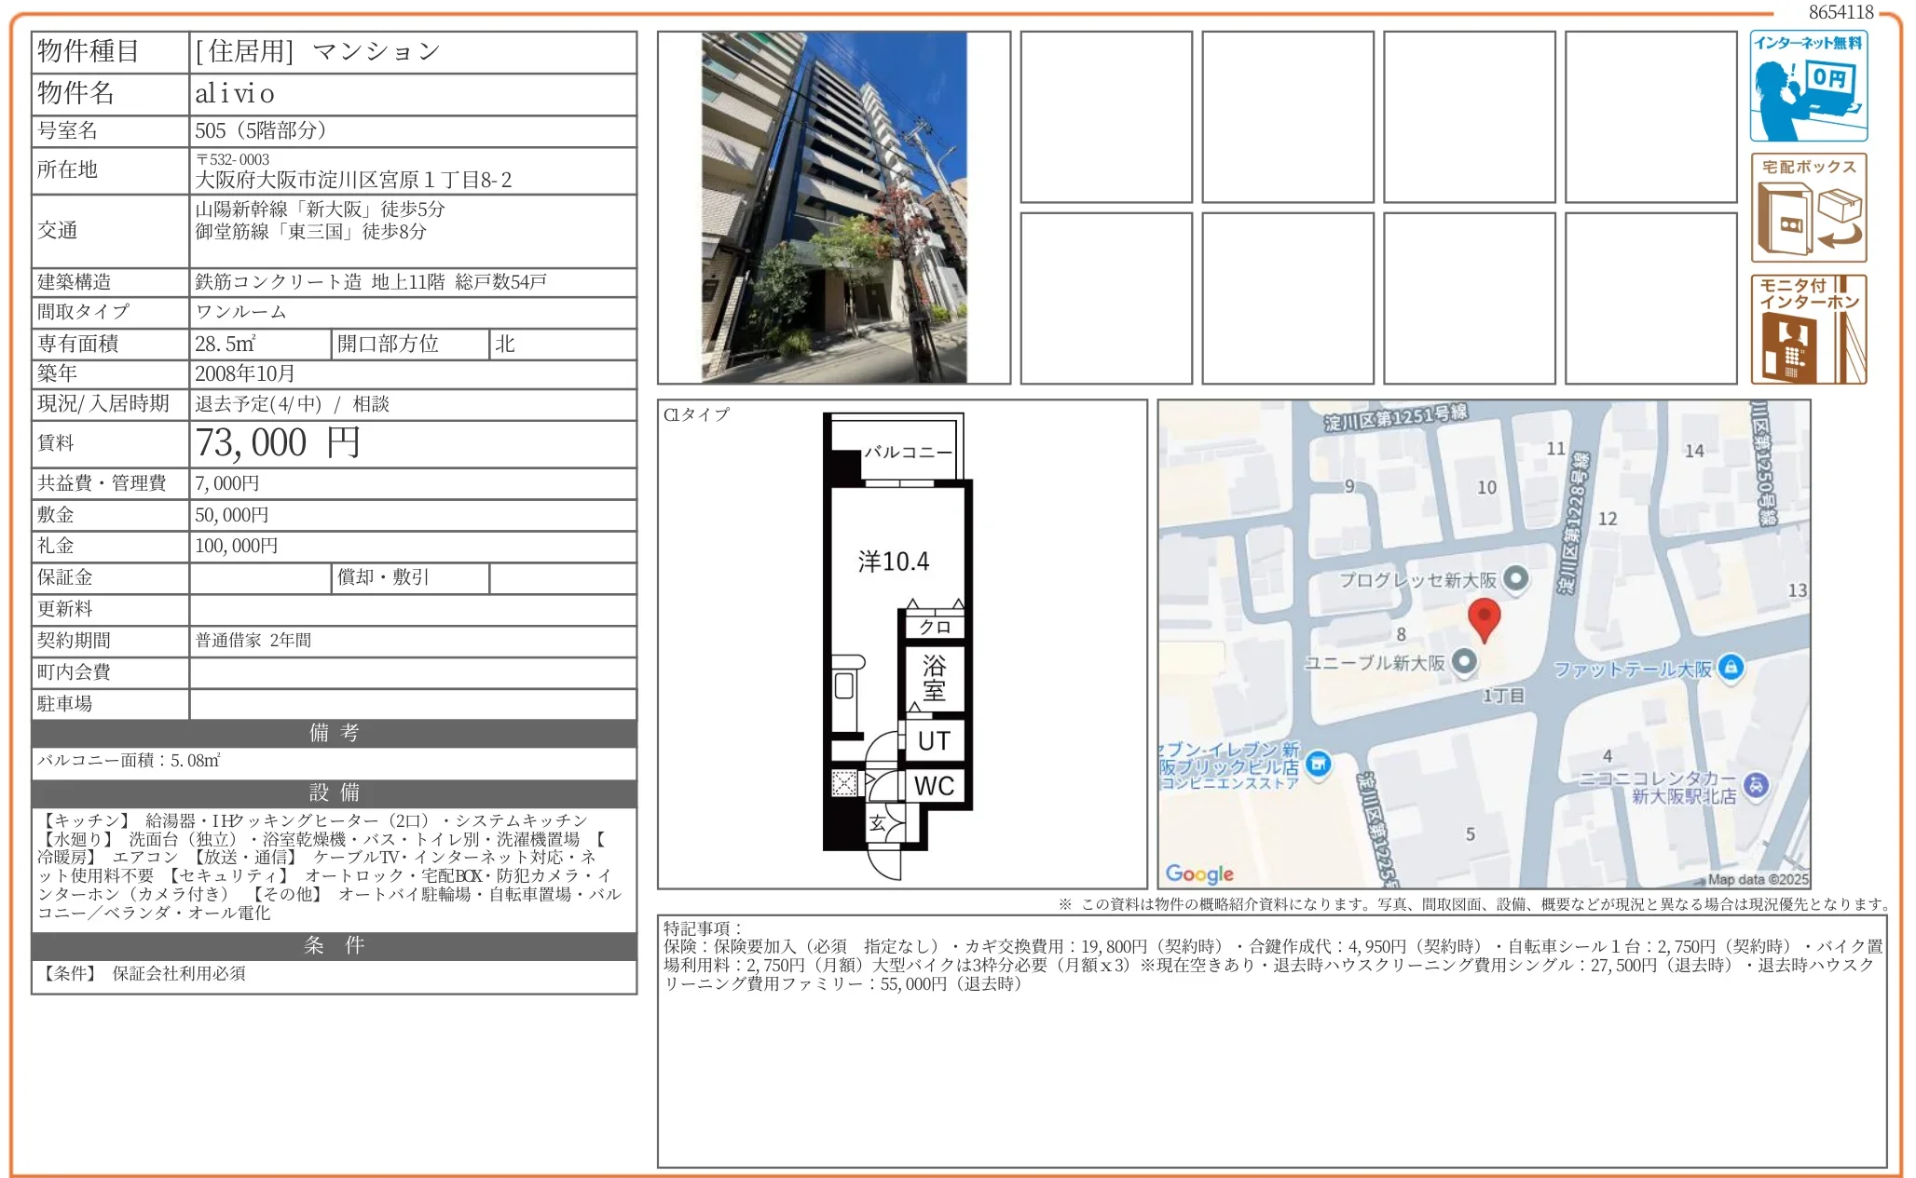Click the monitor intercom (モニタ付インターホン) icon

point(1808,329)
